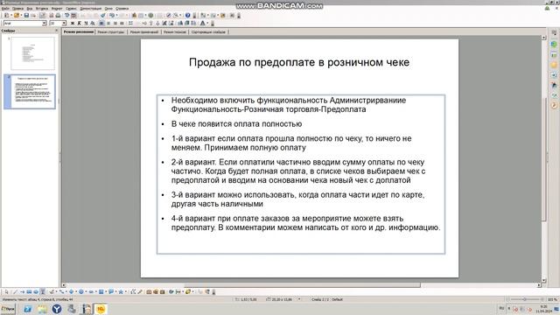Open the yellow Custom Animation sidebar tab

tap(554, 65)
